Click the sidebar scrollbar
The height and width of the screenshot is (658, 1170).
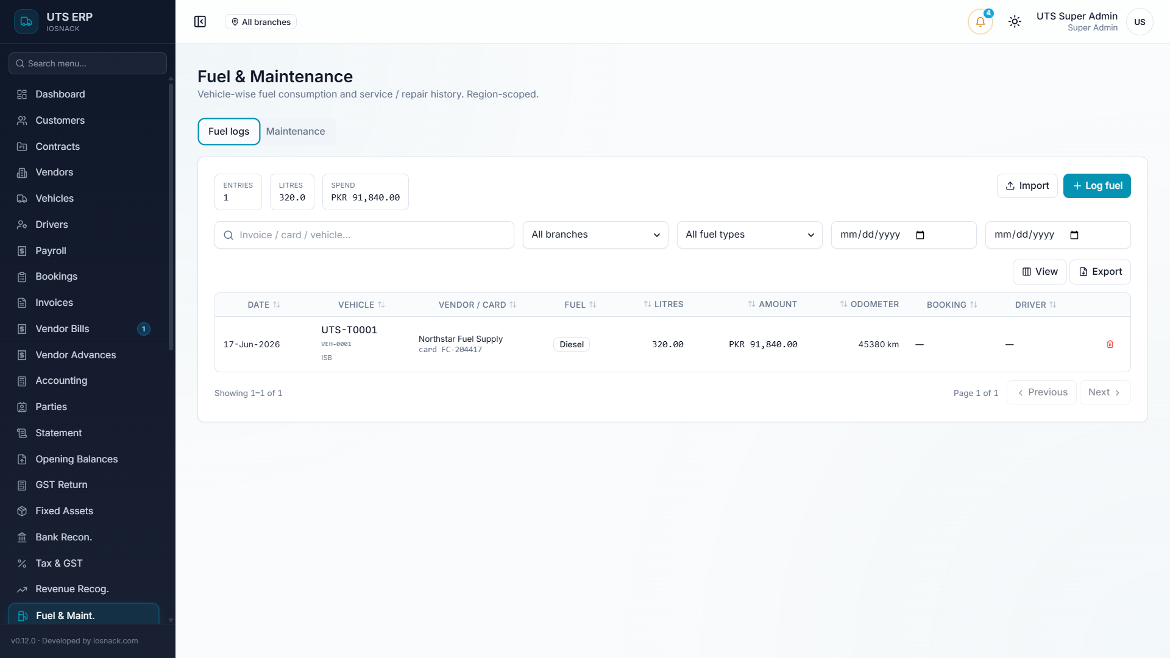tap(171, 216)
